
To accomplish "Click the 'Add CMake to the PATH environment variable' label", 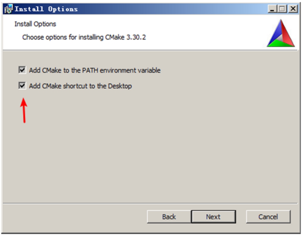I will point(95,70).
